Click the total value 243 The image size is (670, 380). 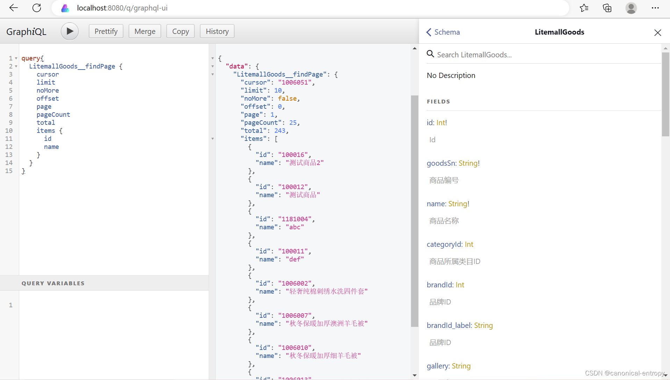(280, 131)
